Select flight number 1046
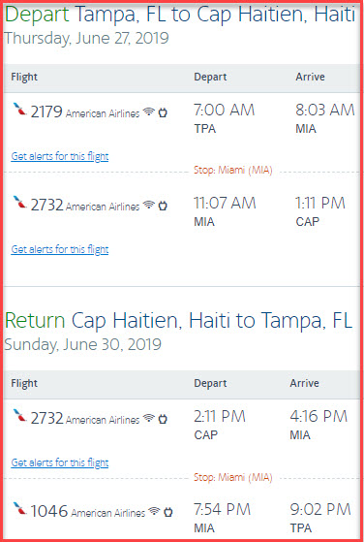The height and width of the screenshot is (542, 364). [x=49, y=511]
